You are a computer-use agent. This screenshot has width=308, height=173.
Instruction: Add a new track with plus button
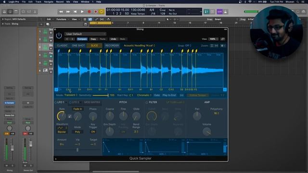(x=41, y=25)
